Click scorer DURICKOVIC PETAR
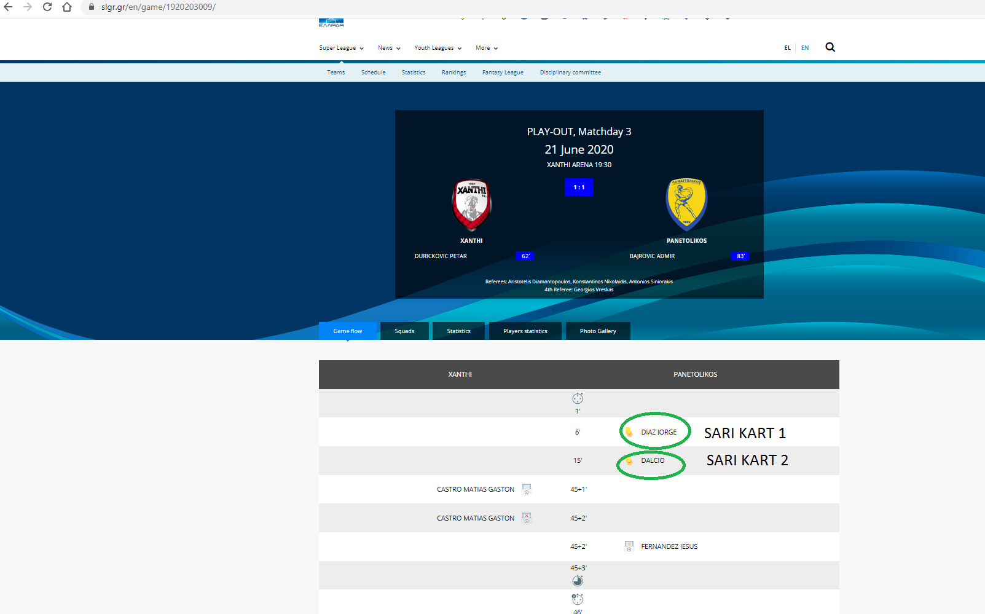This screenshot has height=614, width=985. 441,256
